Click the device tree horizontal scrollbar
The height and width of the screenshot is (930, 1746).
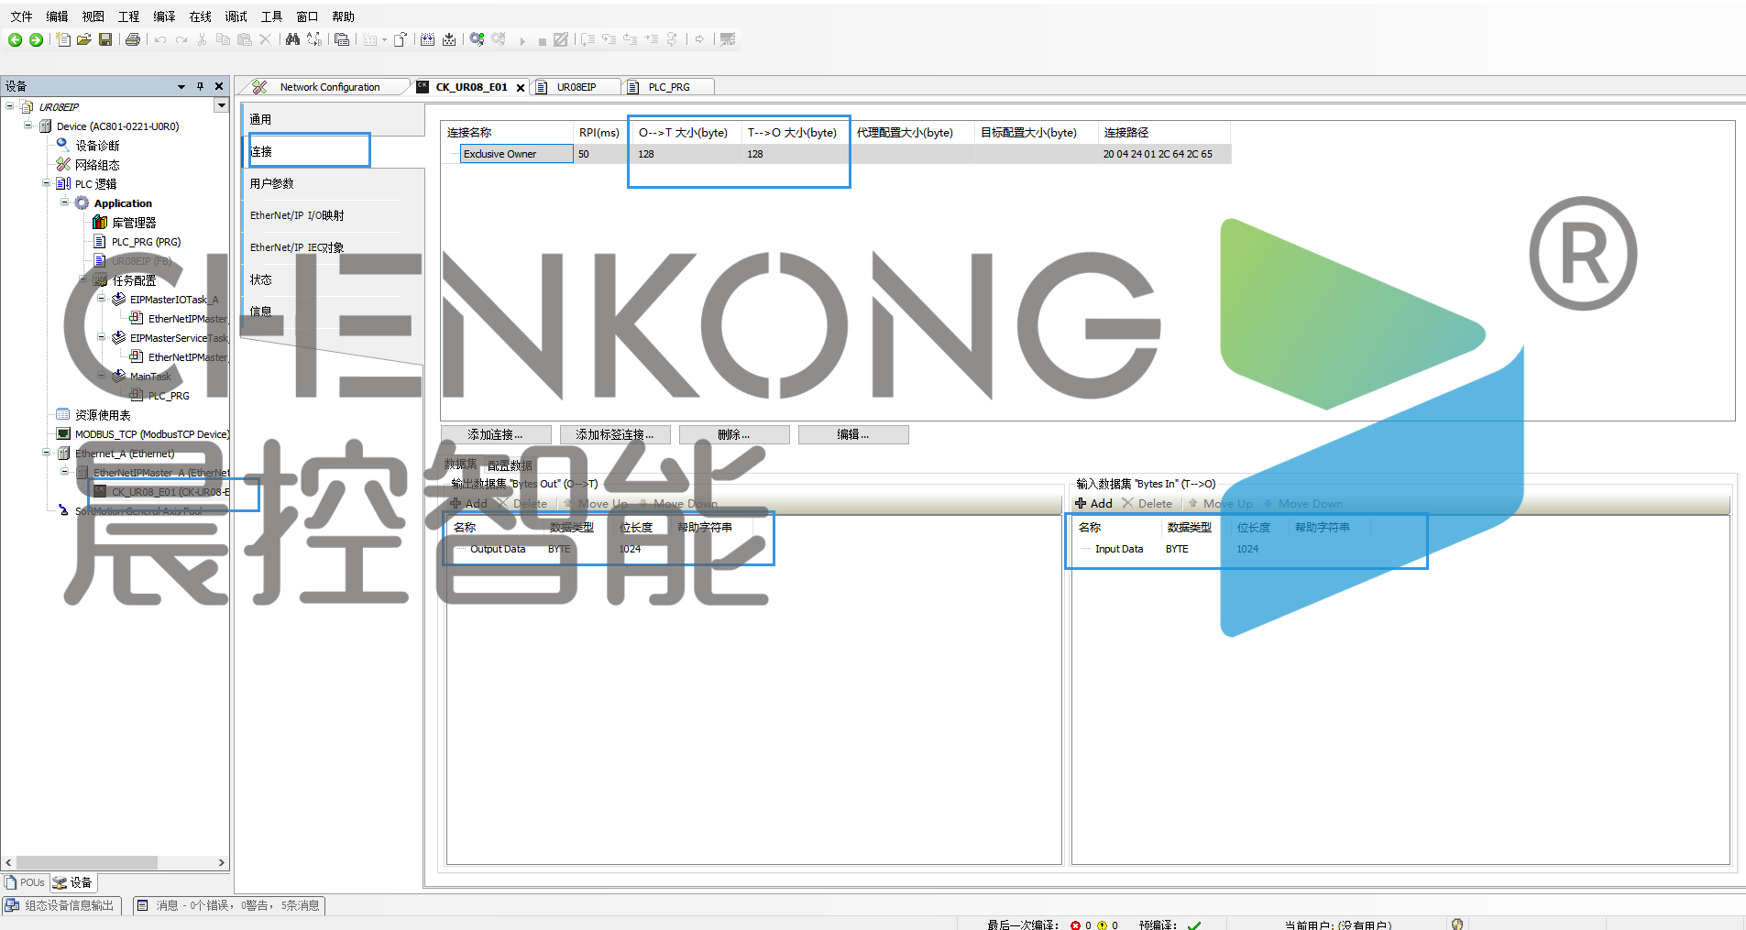pos(87,862)
